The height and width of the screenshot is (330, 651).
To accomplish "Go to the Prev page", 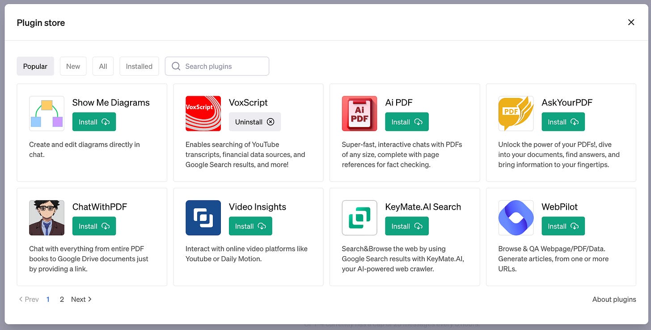I will tap(29, 299).
